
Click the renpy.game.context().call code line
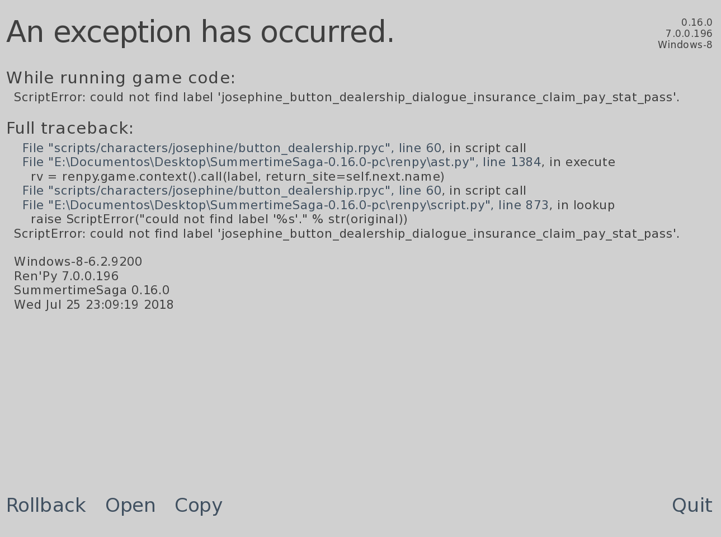click(238, 177)
